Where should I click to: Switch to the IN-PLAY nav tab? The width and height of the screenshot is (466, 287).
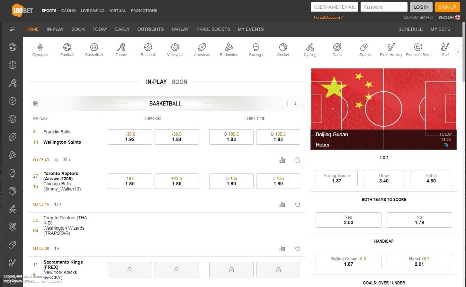[55, 29]
